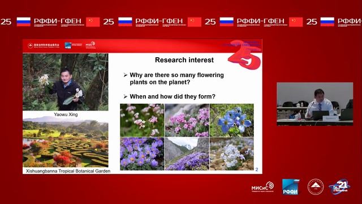This screenshot has width=362, height=204.
Task: Select the white flowers on rocky ground photo
Action: coord(231,154)
